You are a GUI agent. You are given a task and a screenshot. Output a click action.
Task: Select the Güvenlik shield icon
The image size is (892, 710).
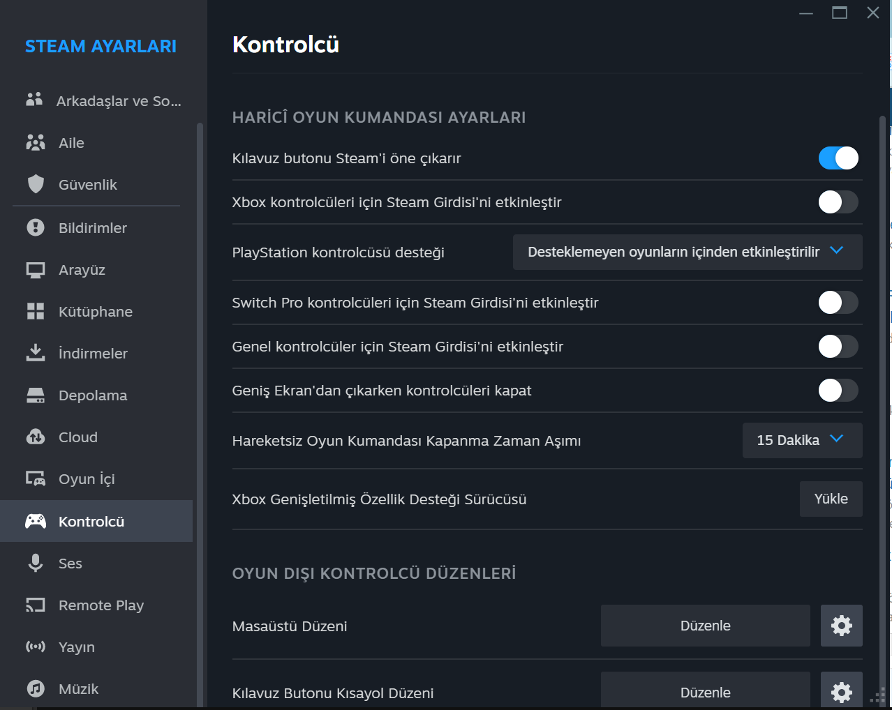tap(35, 184)
